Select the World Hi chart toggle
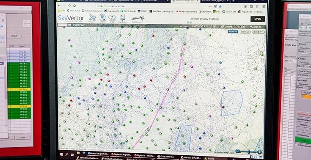 (233, 32)
